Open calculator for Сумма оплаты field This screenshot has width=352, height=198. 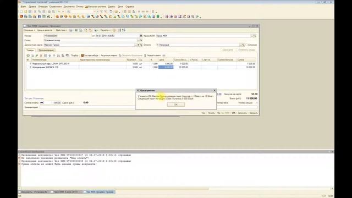[42, 103]
